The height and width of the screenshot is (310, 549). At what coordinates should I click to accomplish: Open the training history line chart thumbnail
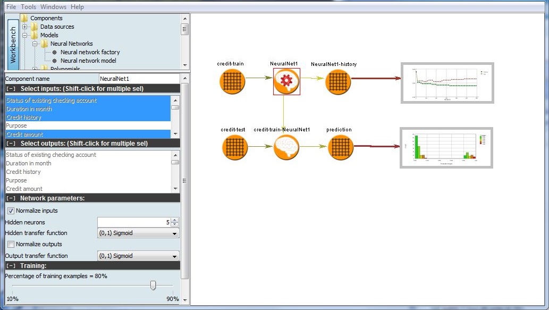click(447, 83)
